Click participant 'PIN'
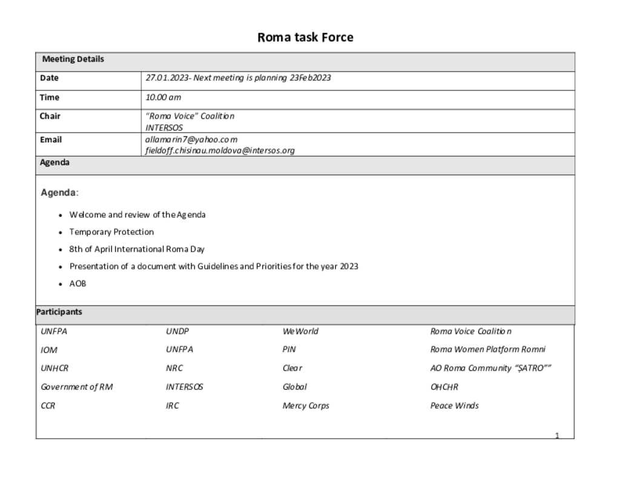This screenshot has height=479, width=620. [289, 349]
